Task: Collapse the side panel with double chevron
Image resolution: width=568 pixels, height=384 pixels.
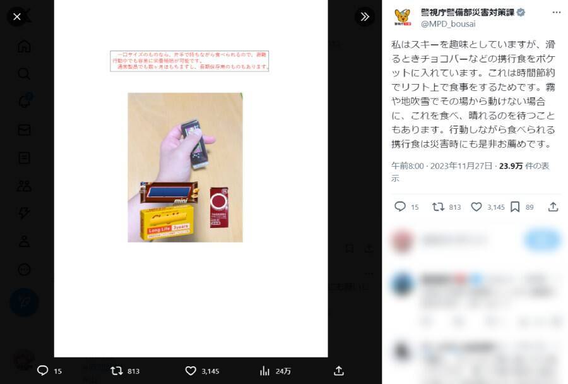Action: tap(364, 16)
